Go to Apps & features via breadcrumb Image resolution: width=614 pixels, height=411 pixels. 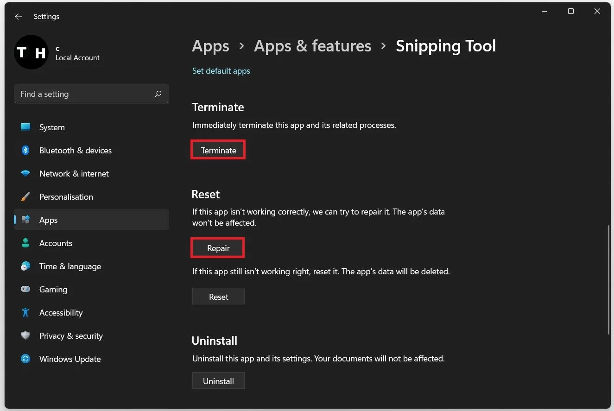pos(312,46)
